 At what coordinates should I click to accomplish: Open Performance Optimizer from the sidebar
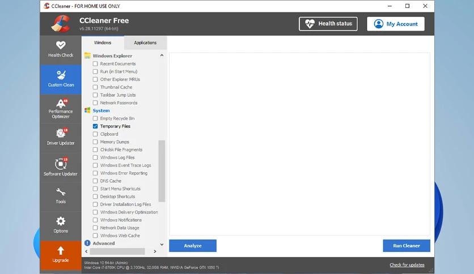61,109
